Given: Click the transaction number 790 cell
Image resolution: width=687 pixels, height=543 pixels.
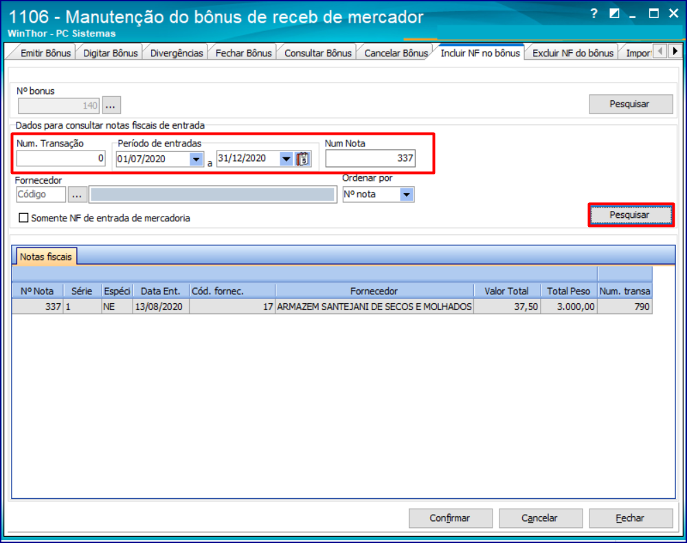Looking at the screenshot, I should [x=624, y=307].
